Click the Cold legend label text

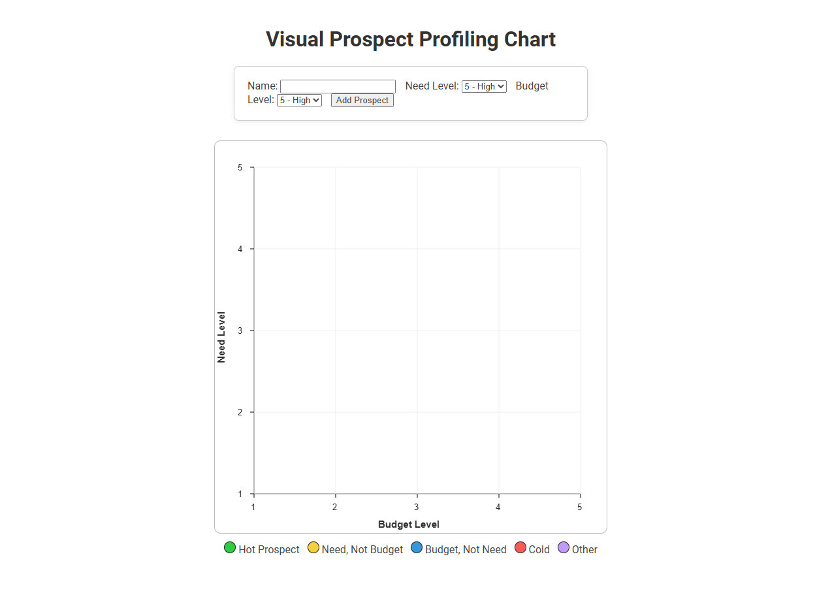[538, 550]
